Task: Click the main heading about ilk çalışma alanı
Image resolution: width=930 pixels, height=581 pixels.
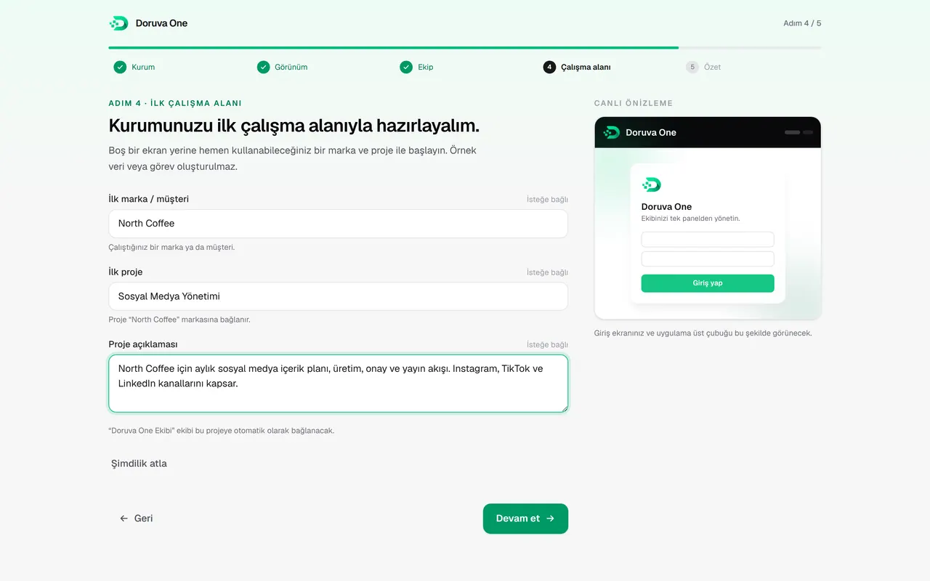Action: [294, 126]
